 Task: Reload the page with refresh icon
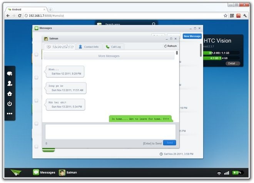20,16
